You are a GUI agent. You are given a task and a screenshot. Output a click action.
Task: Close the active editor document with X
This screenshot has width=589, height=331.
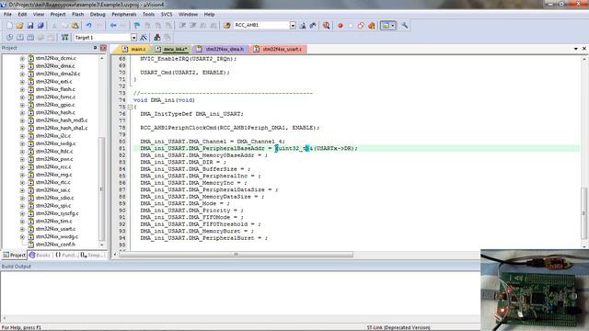coord(584,49)
